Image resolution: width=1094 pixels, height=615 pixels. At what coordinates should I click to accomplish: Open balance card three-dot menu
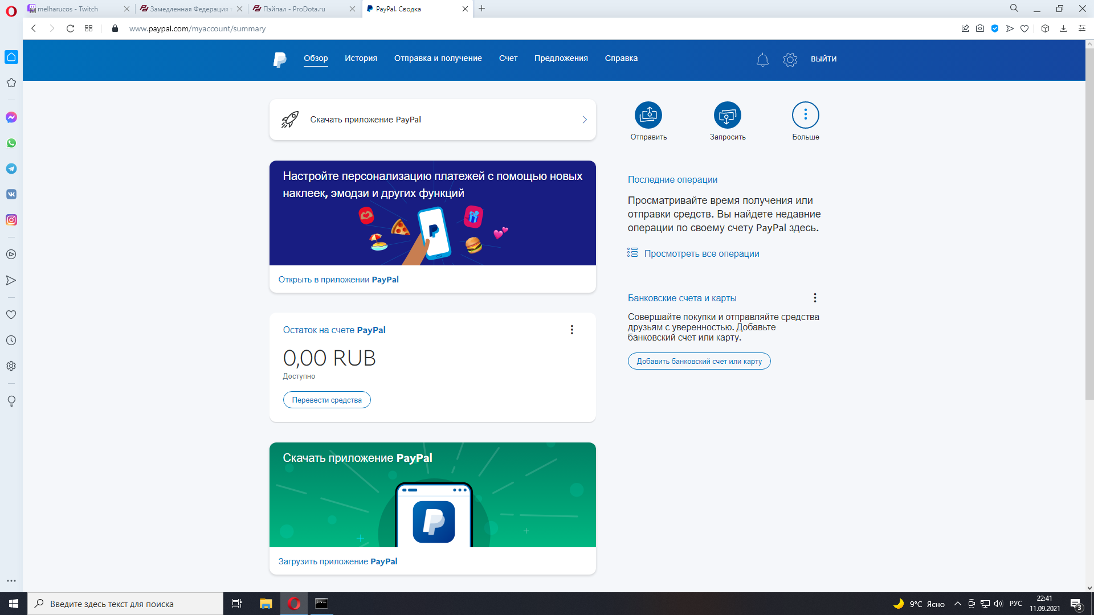[572, 330]
